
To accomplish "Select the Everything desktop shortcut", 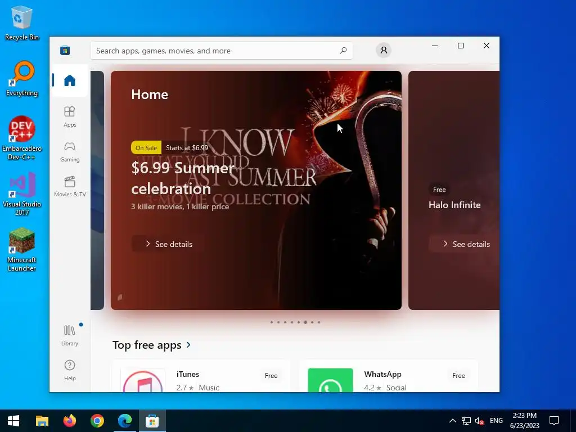I will click(22, 79).
